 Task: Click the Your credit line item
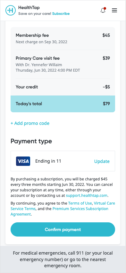63,87
